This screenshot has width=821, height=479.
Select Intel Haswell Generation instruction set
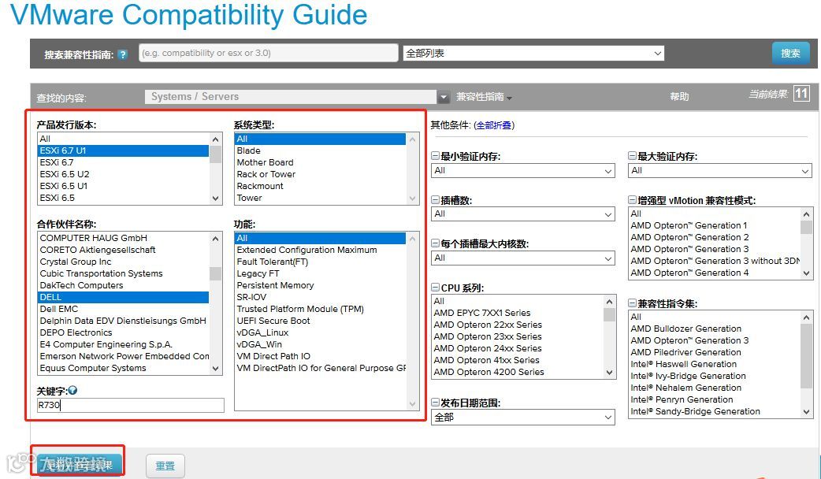tap(714, 364)
